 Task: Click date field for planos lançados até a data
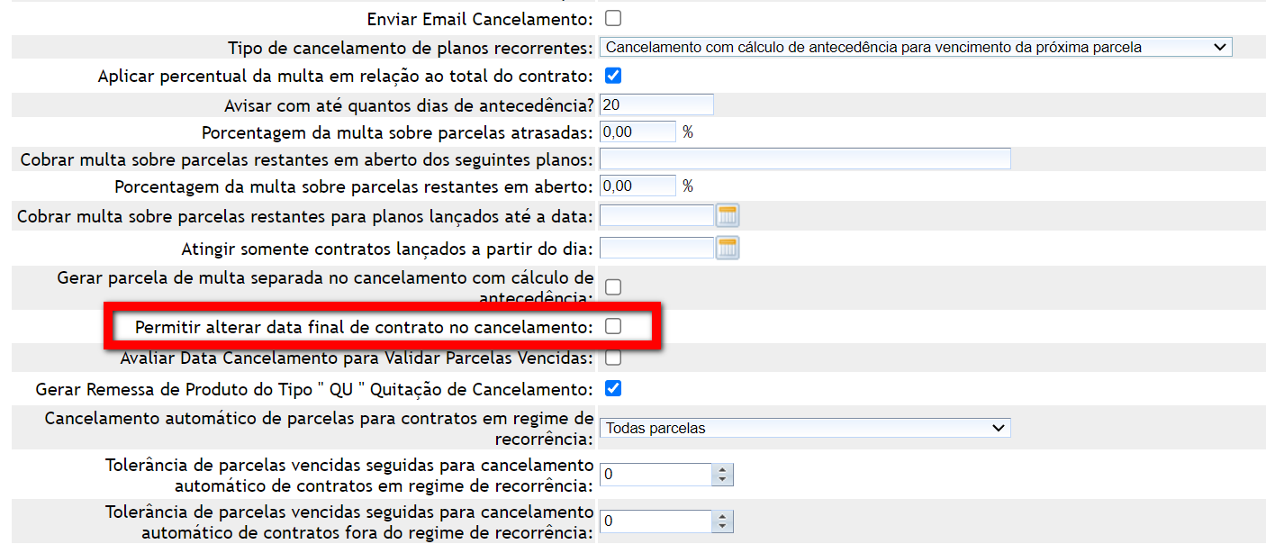(656, 215)
